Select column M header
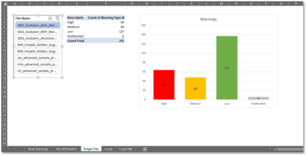The width and height of the screenshot is (307, 156). pyautogui.click(x=221, y=3)
